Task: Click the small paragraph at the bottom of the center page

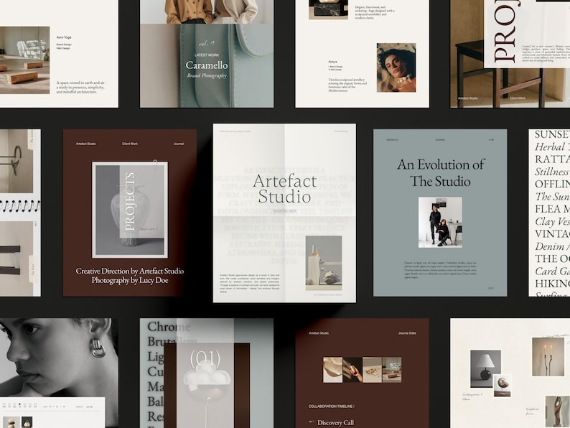Action: (249, 283)
